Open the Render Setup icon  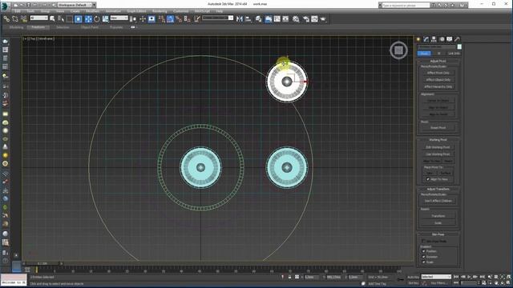(306, 19)
